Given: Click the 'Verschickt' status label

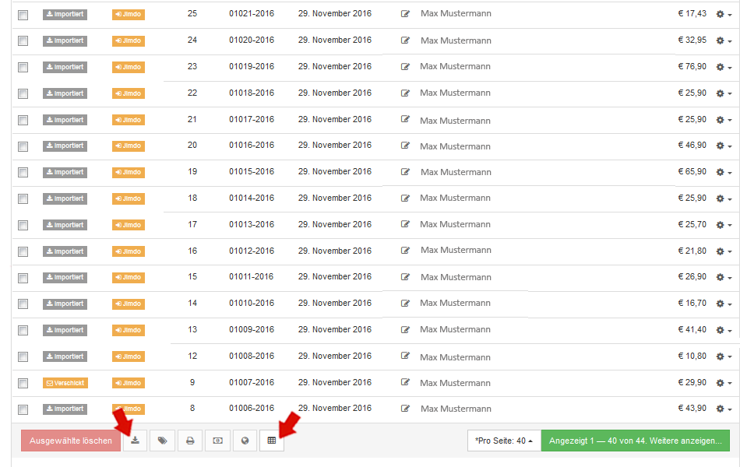Looking at the screenshot, I should point(65,383).
